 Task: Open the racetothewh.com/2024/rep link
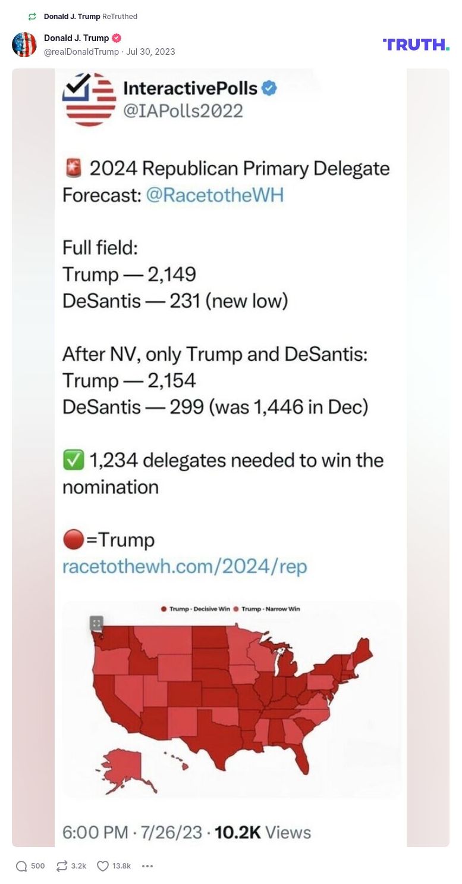[x=184, y=566]
